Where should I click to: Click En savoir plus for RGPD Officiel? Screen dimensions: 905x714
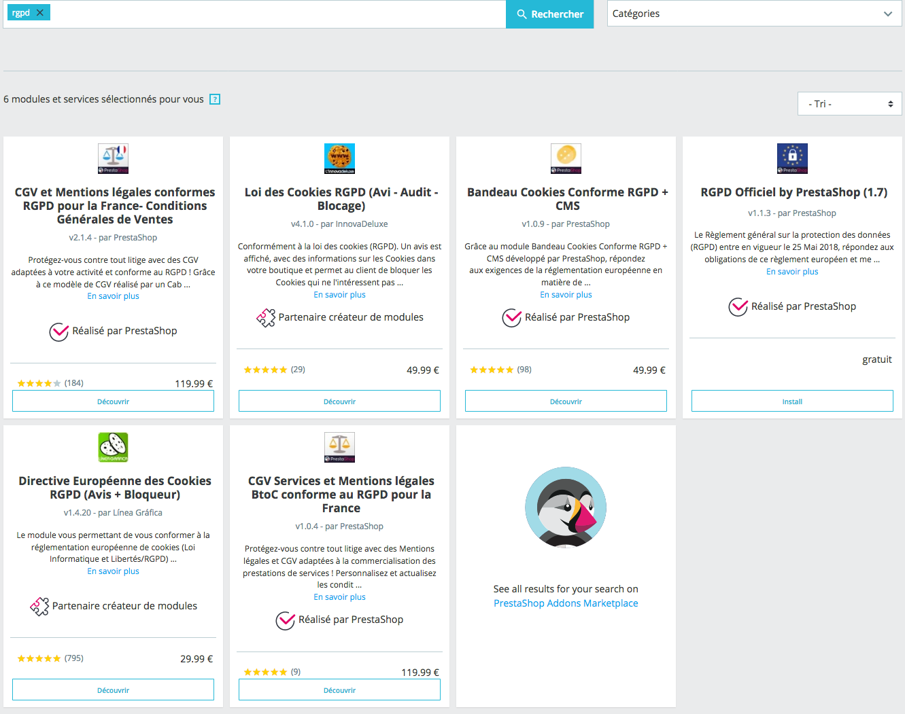792,272
